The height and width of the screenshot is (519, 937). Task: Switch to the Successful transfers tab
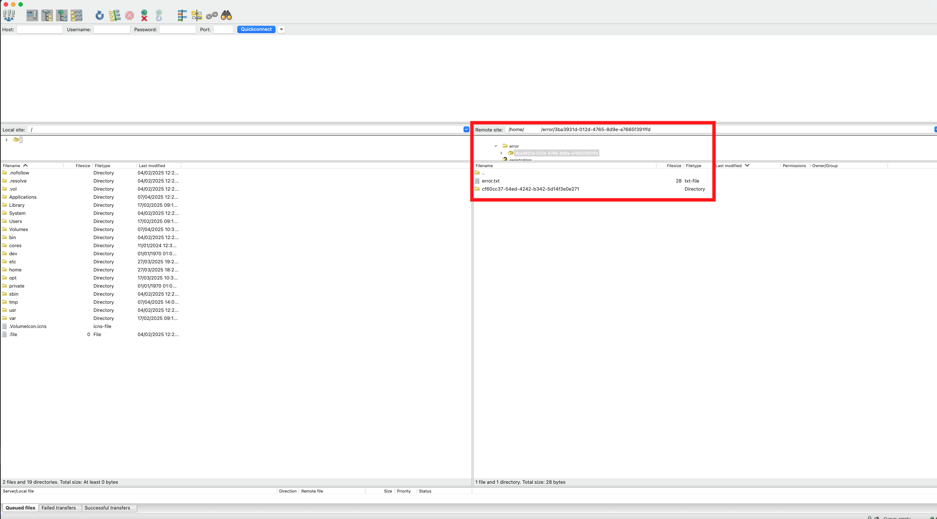click(107, 508)
